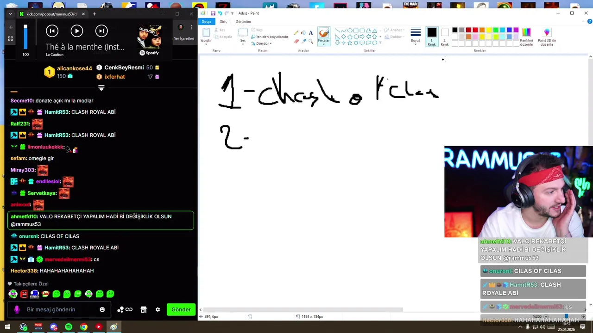Click the Yapıştır paste icon
Image resolution: width=593 pixels, height=333 pixels.
click(206, 32)
